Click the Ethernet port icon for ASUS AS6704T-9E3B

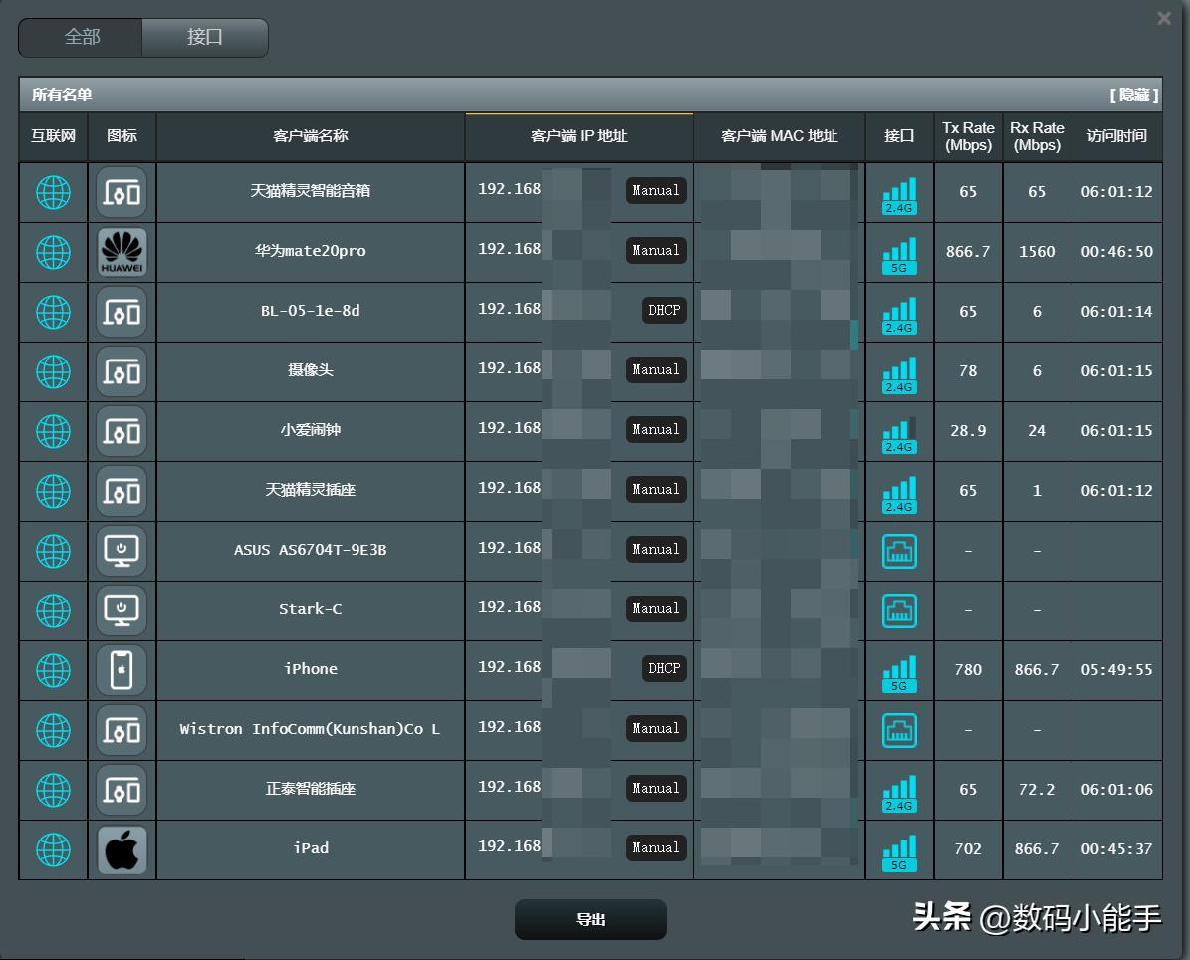(x=899, y=551)
